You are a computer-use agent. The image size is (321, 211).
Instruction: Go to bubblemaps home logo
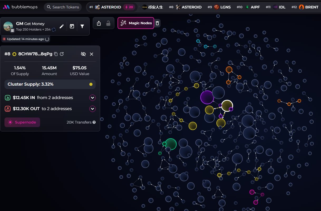[x=20, y=7]
